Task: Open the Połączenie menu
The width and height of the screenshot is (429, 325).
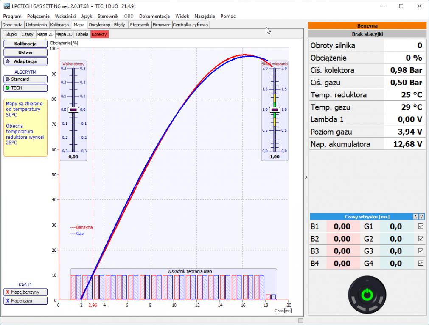Action: [x=38, y=16]
